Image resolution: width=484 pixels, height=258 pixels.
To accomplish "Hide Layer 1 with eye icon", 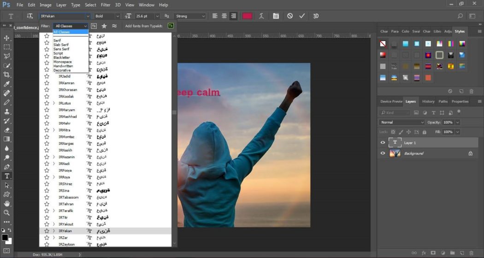I will tap(383, 142).
